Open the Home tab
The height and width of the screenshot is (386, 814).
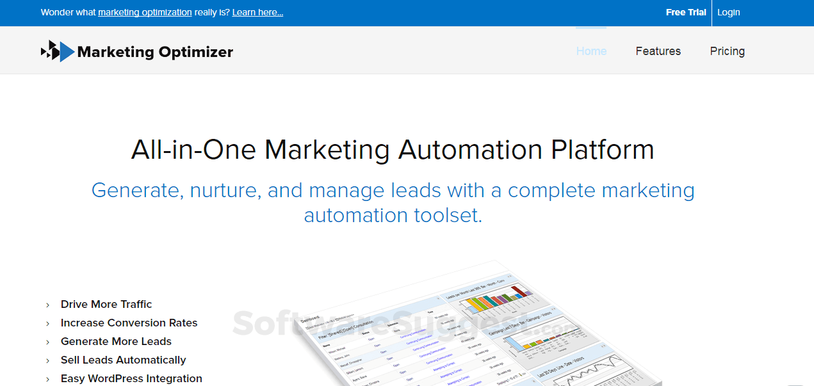tap(590, 51)
